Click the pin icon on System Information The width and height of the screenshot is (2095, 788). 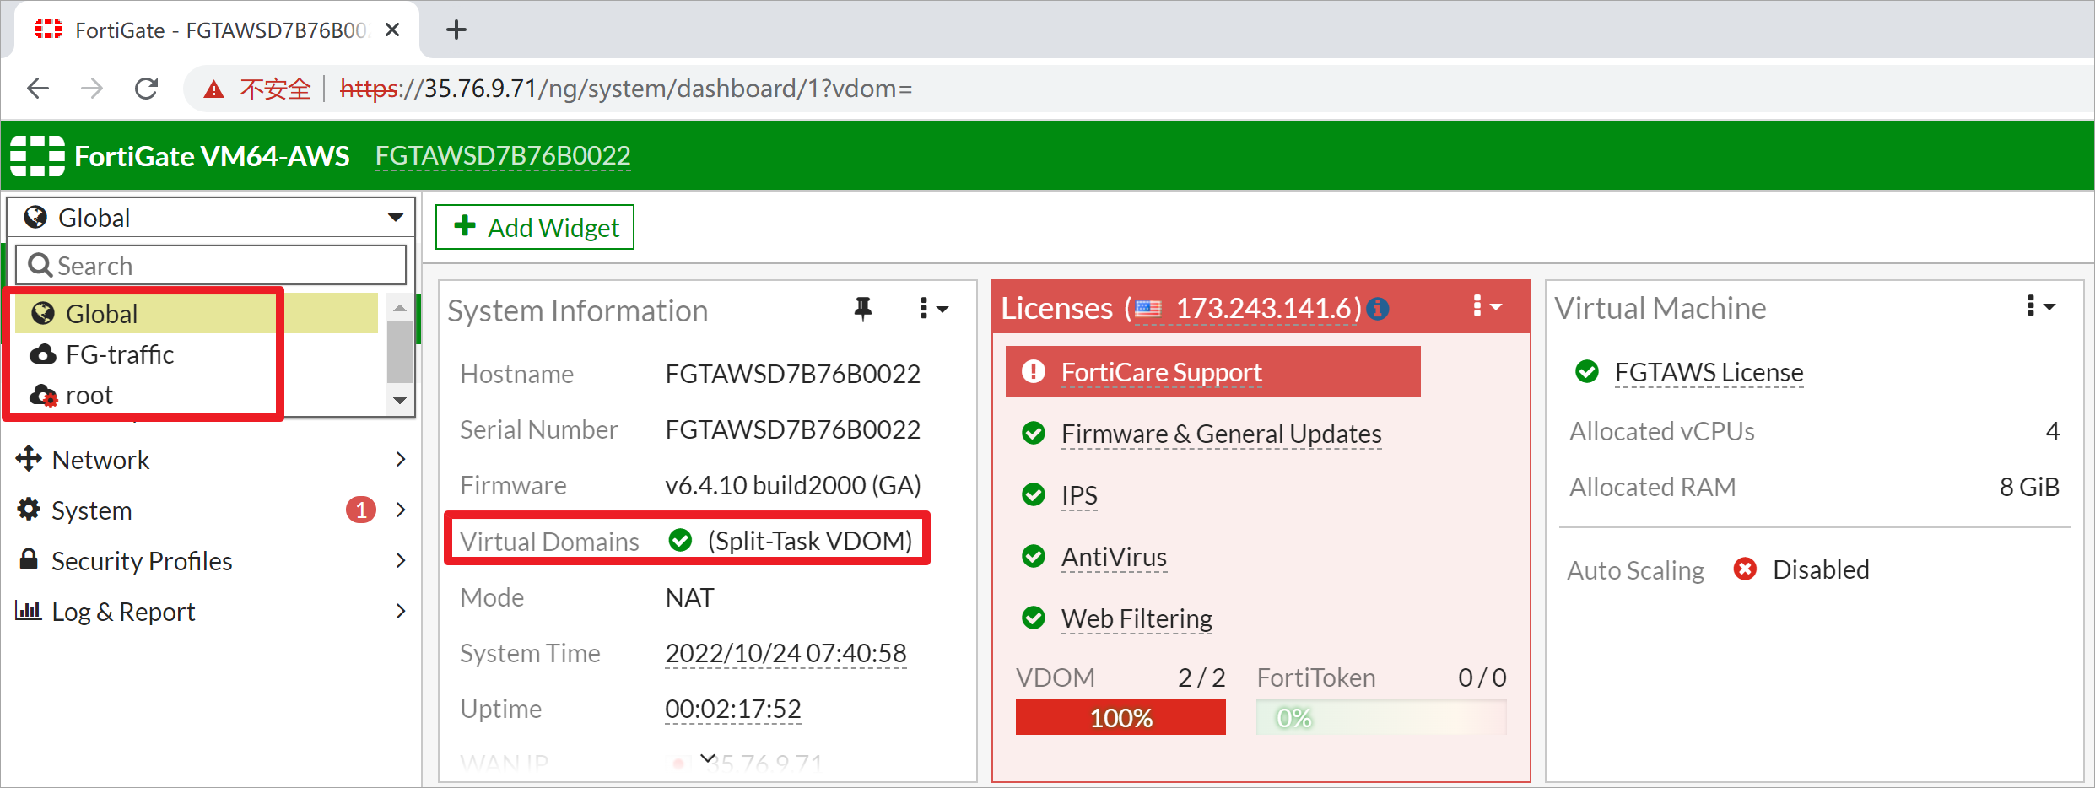862,310
